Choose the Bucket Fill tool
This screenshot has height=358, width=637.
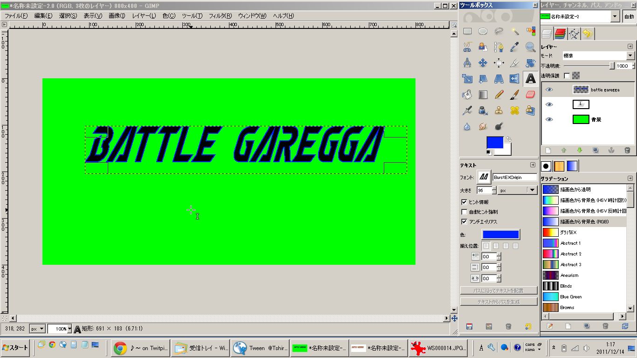click(467, 95)
